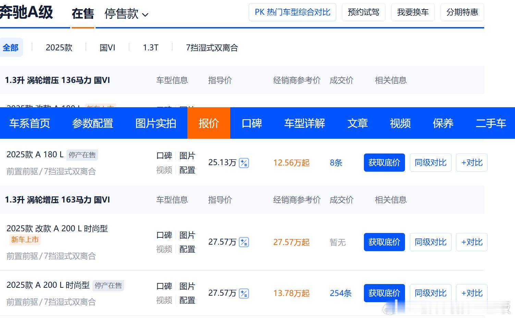Switch to the 在售 tab

[x=83, y=14]
